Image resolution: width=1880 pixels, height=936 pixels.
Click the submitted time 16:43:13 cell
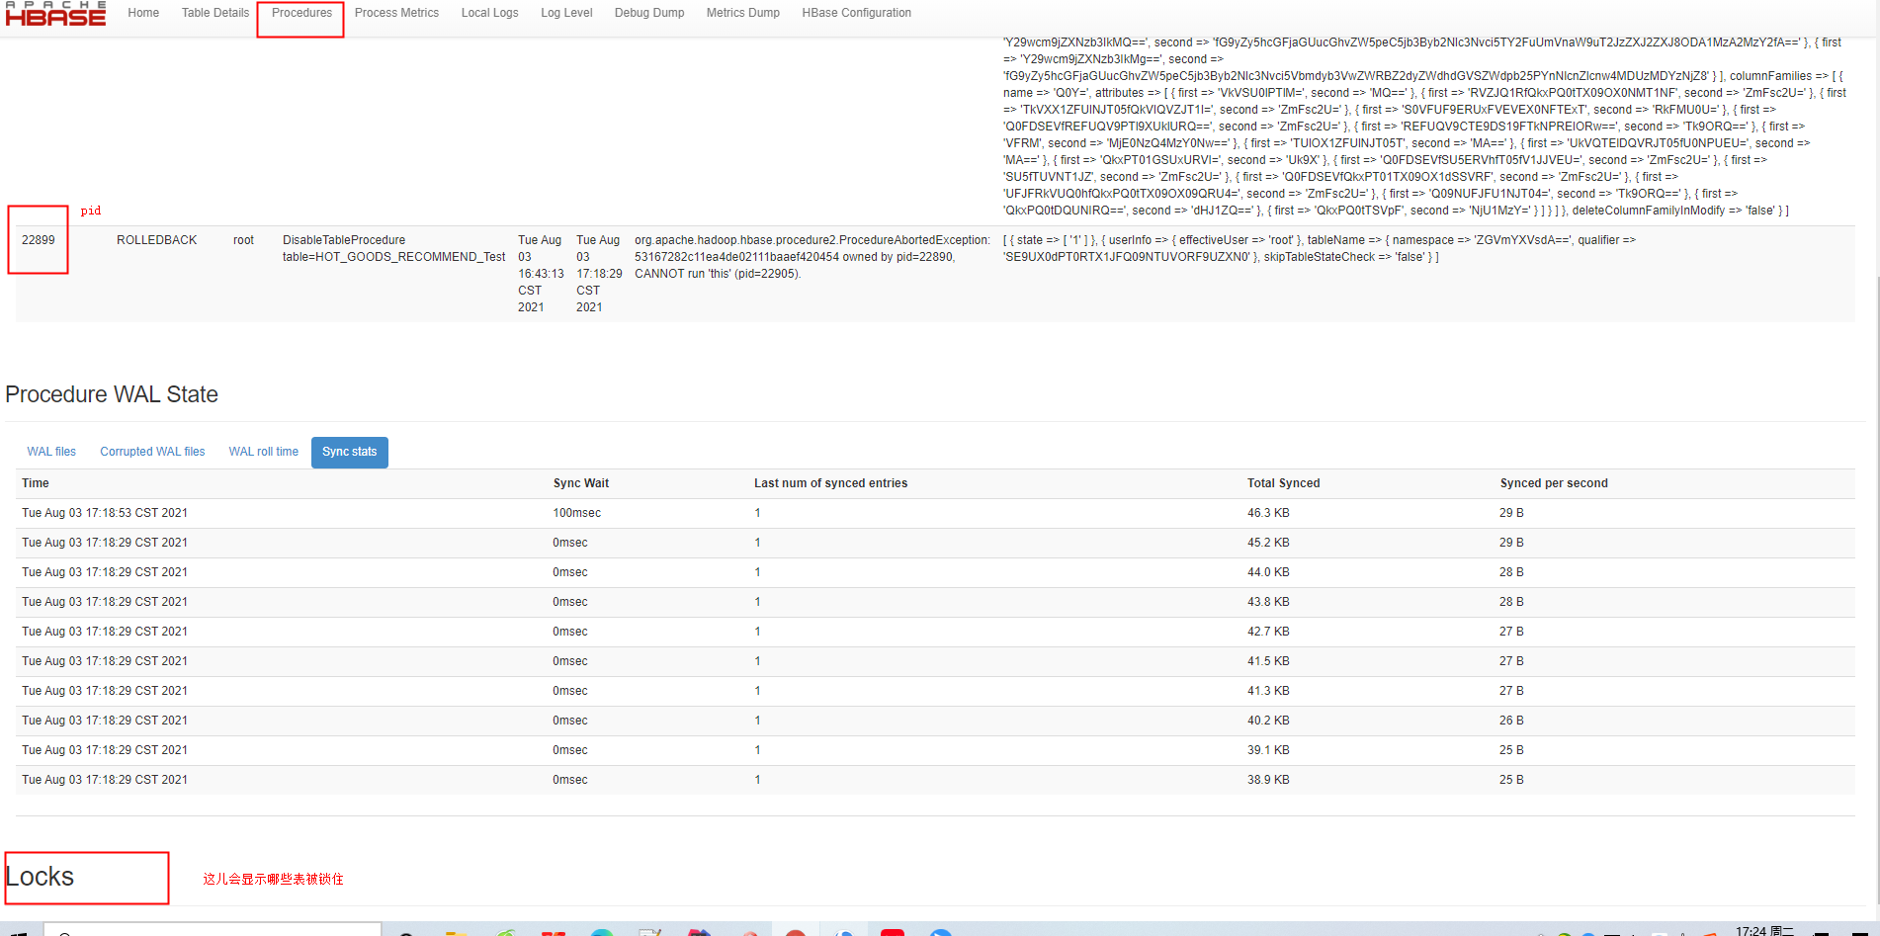point(541,274)
